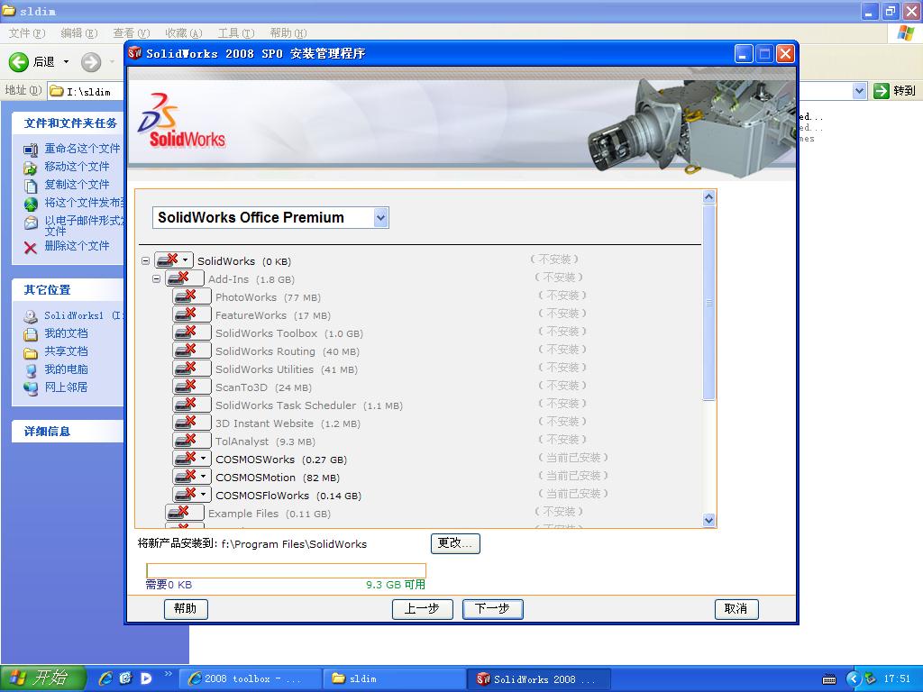
Task: Click the component list vertical scrollbar thumb
Action: (x=708, y=303)
